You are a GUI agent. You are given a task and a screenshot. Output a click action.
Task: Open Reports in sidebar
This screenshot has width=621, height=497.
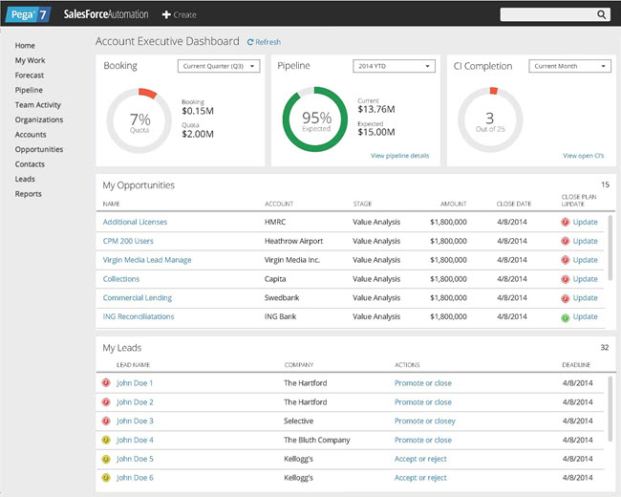click(x=28, y=194)
